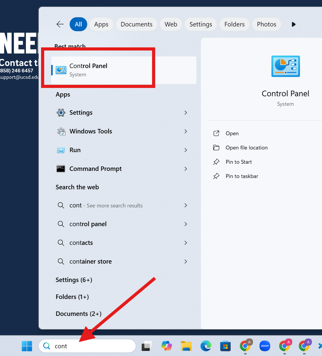Select the Web search filter
322x356 pixels.
tap(171, 24)
